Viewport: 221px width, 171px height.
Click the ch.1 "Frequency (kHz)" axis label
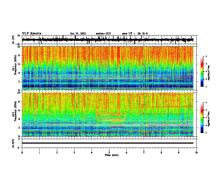(x=15, y=65)
